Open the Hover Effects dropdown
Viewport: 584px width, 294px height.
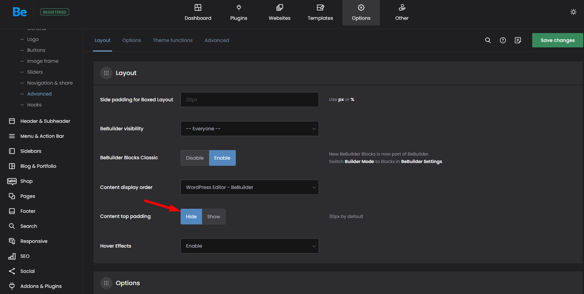250,246
